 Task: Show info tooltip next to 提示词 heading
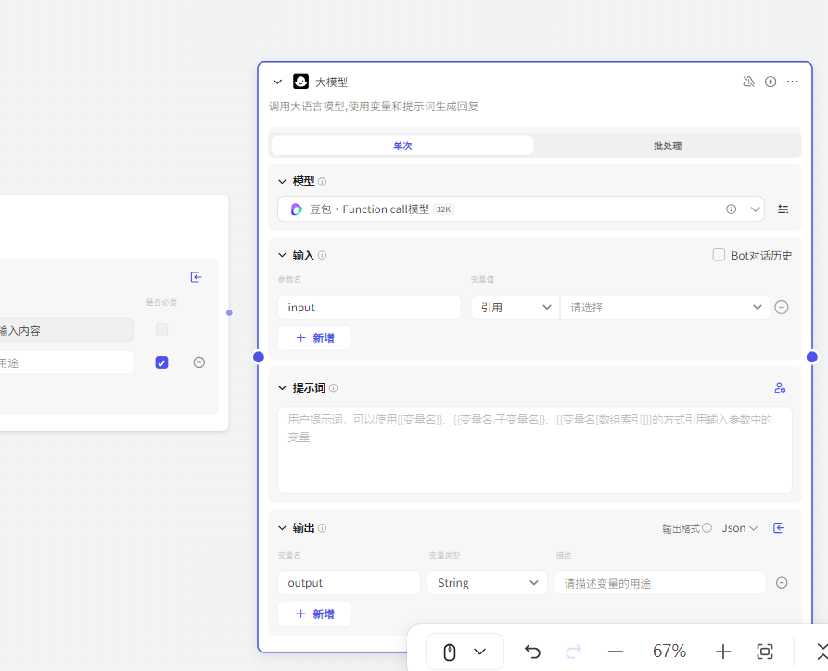[x=333, y=388]
